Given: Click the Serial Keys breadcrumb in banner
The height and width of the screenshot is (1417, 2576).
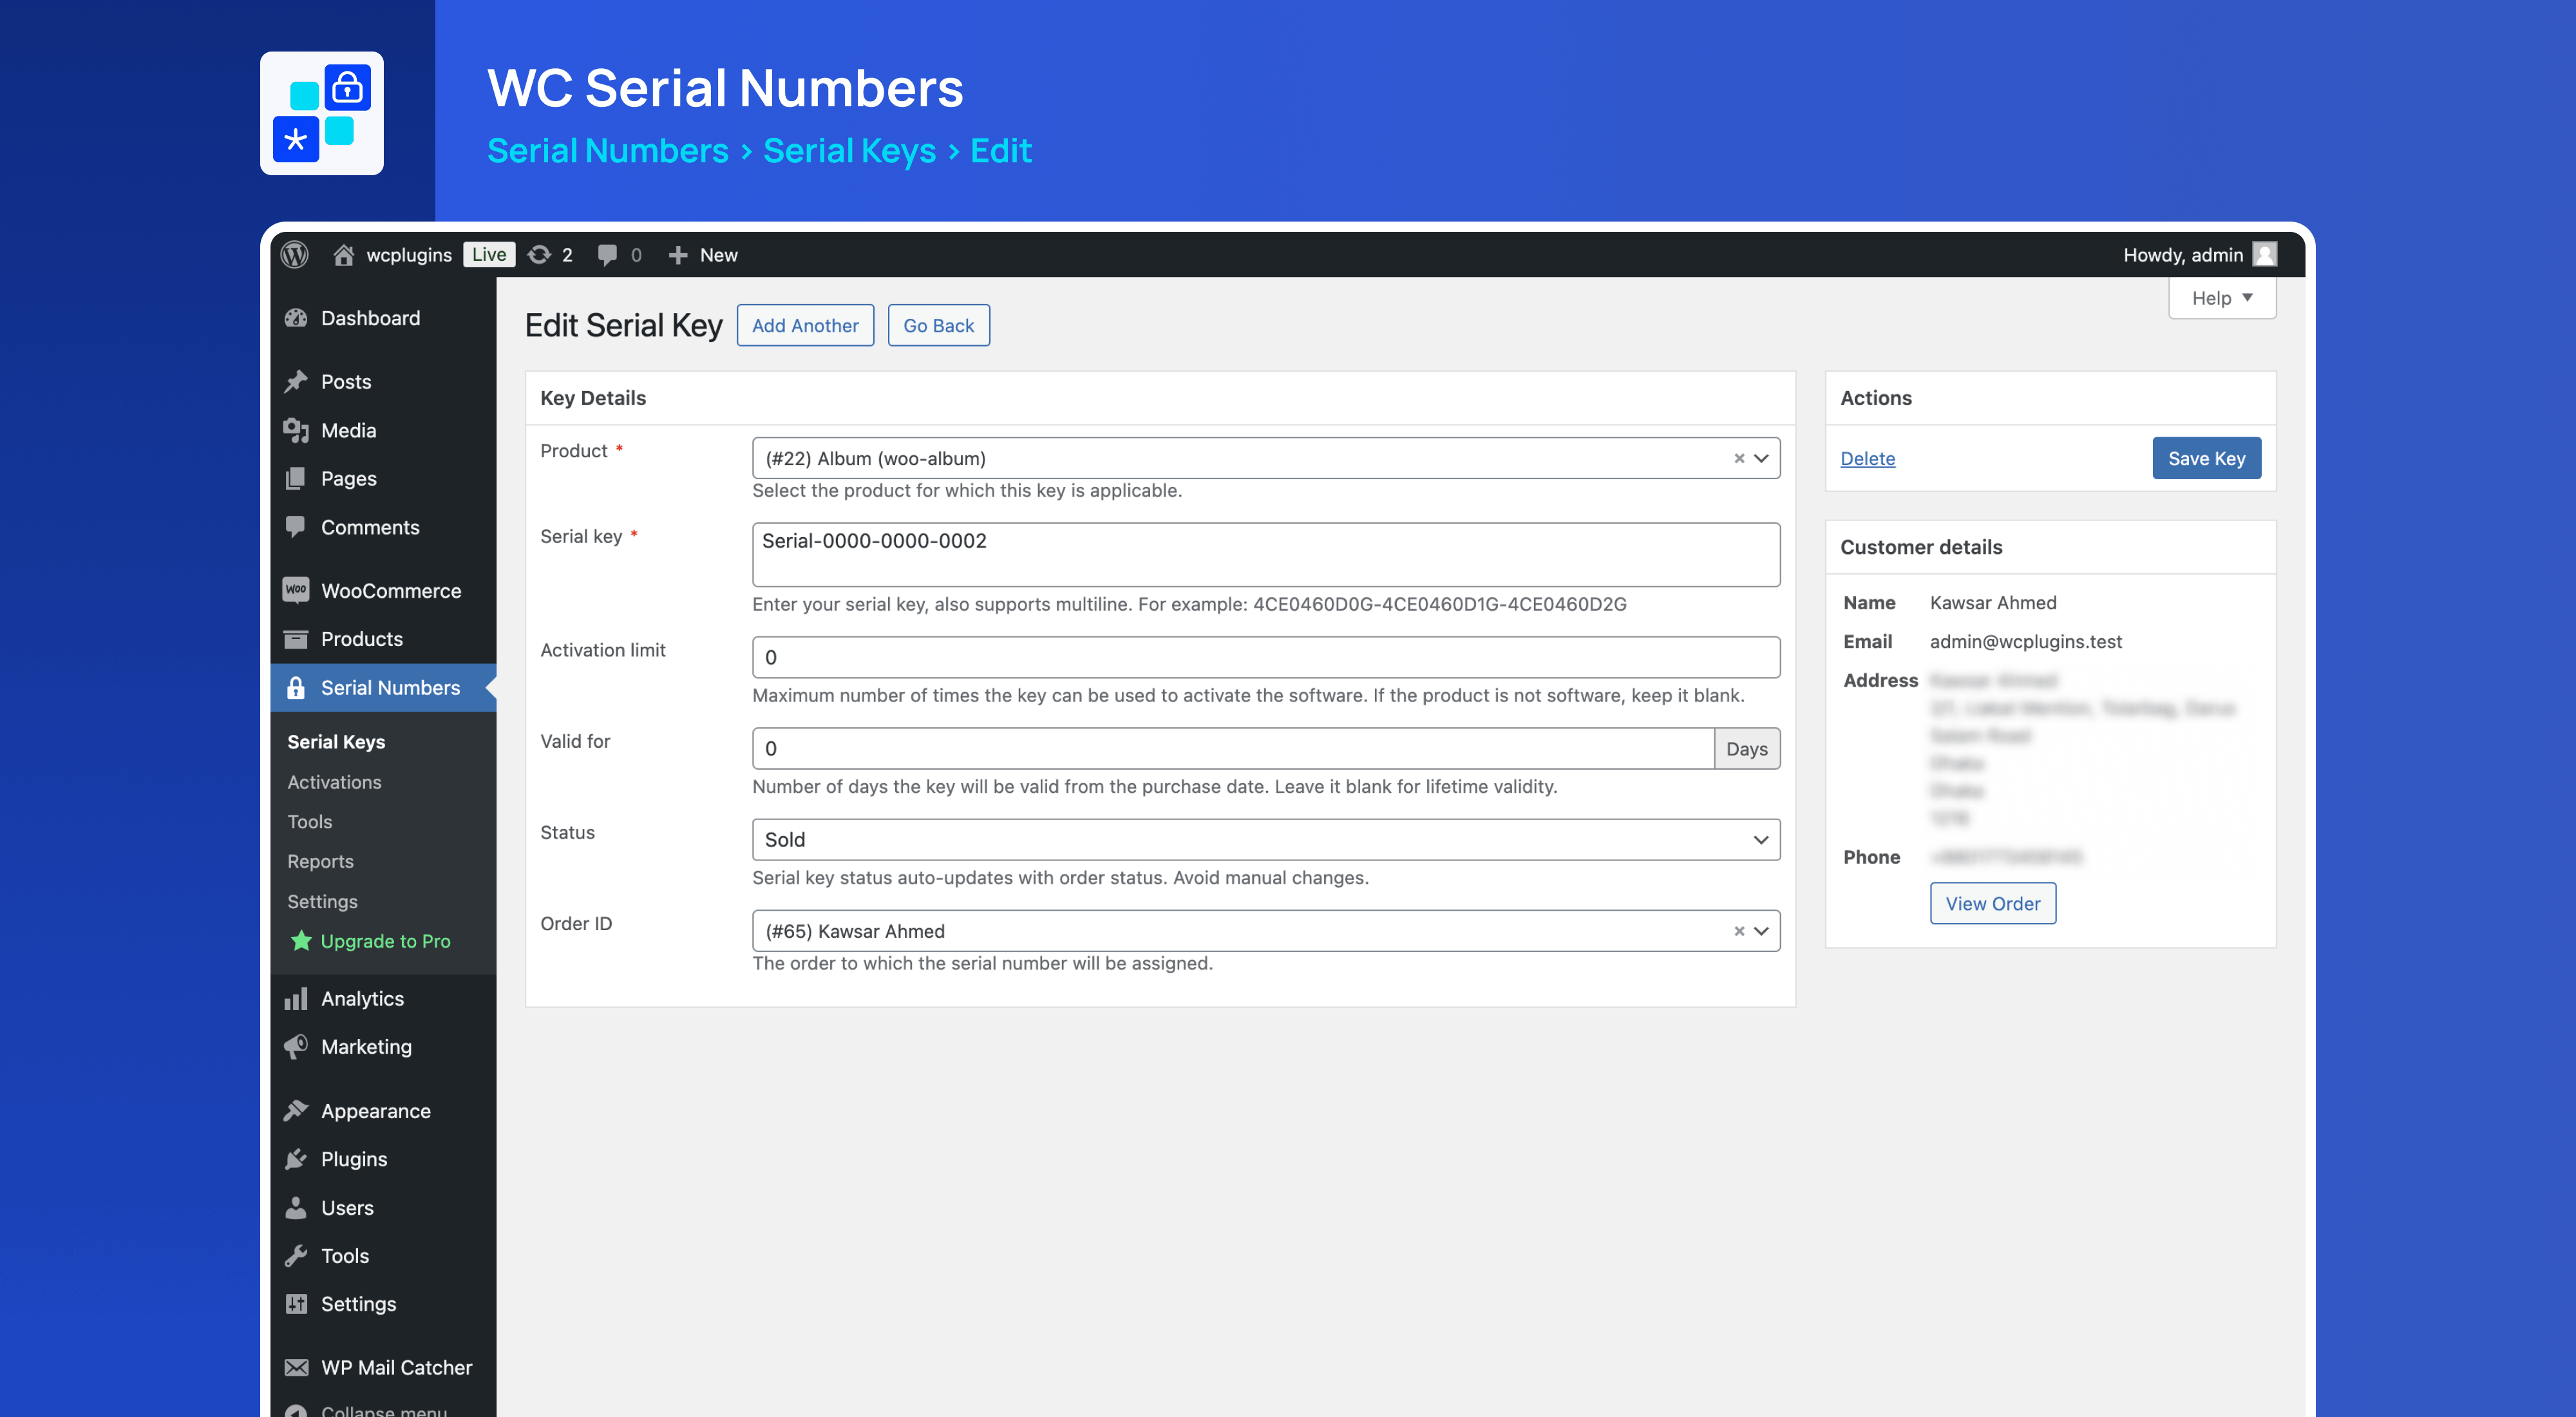Looking at the screenshot, I should (849, 150).
